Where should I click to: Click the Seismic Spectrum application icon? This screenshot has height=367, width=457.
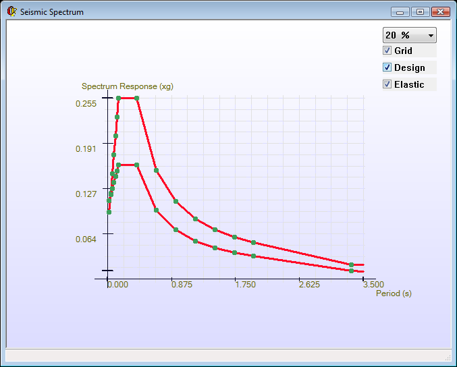11,11
